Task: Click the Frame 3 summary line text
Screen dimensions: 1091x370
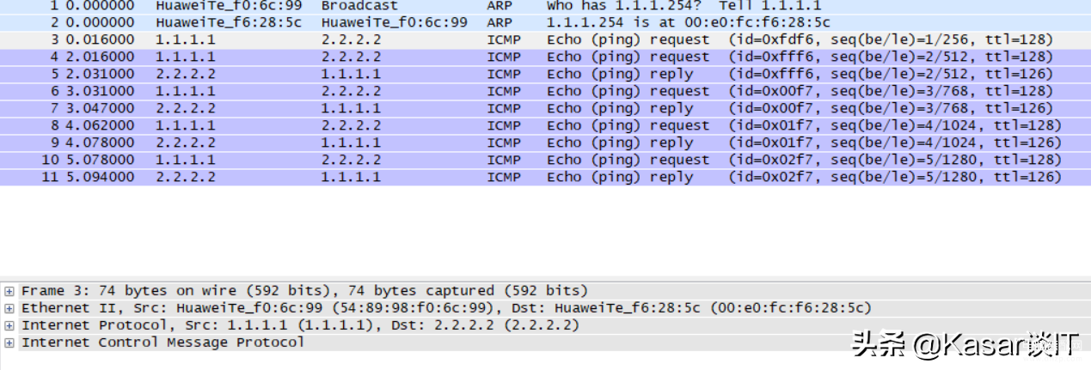Action: coord(304,291)
